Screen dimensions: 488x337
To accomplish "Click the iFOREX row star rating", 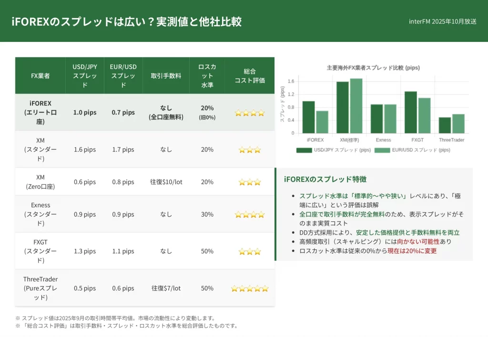I will click(x=249, y=113).
